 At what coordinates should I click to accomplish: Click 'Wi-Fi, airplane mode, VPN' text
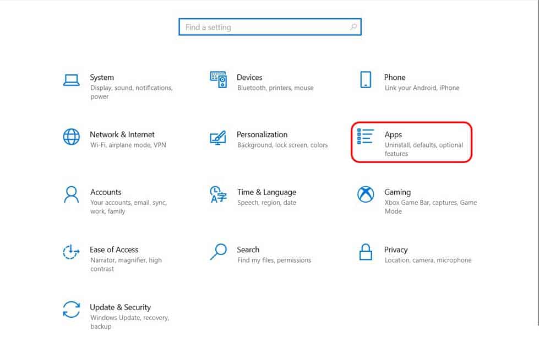point(128,145)
